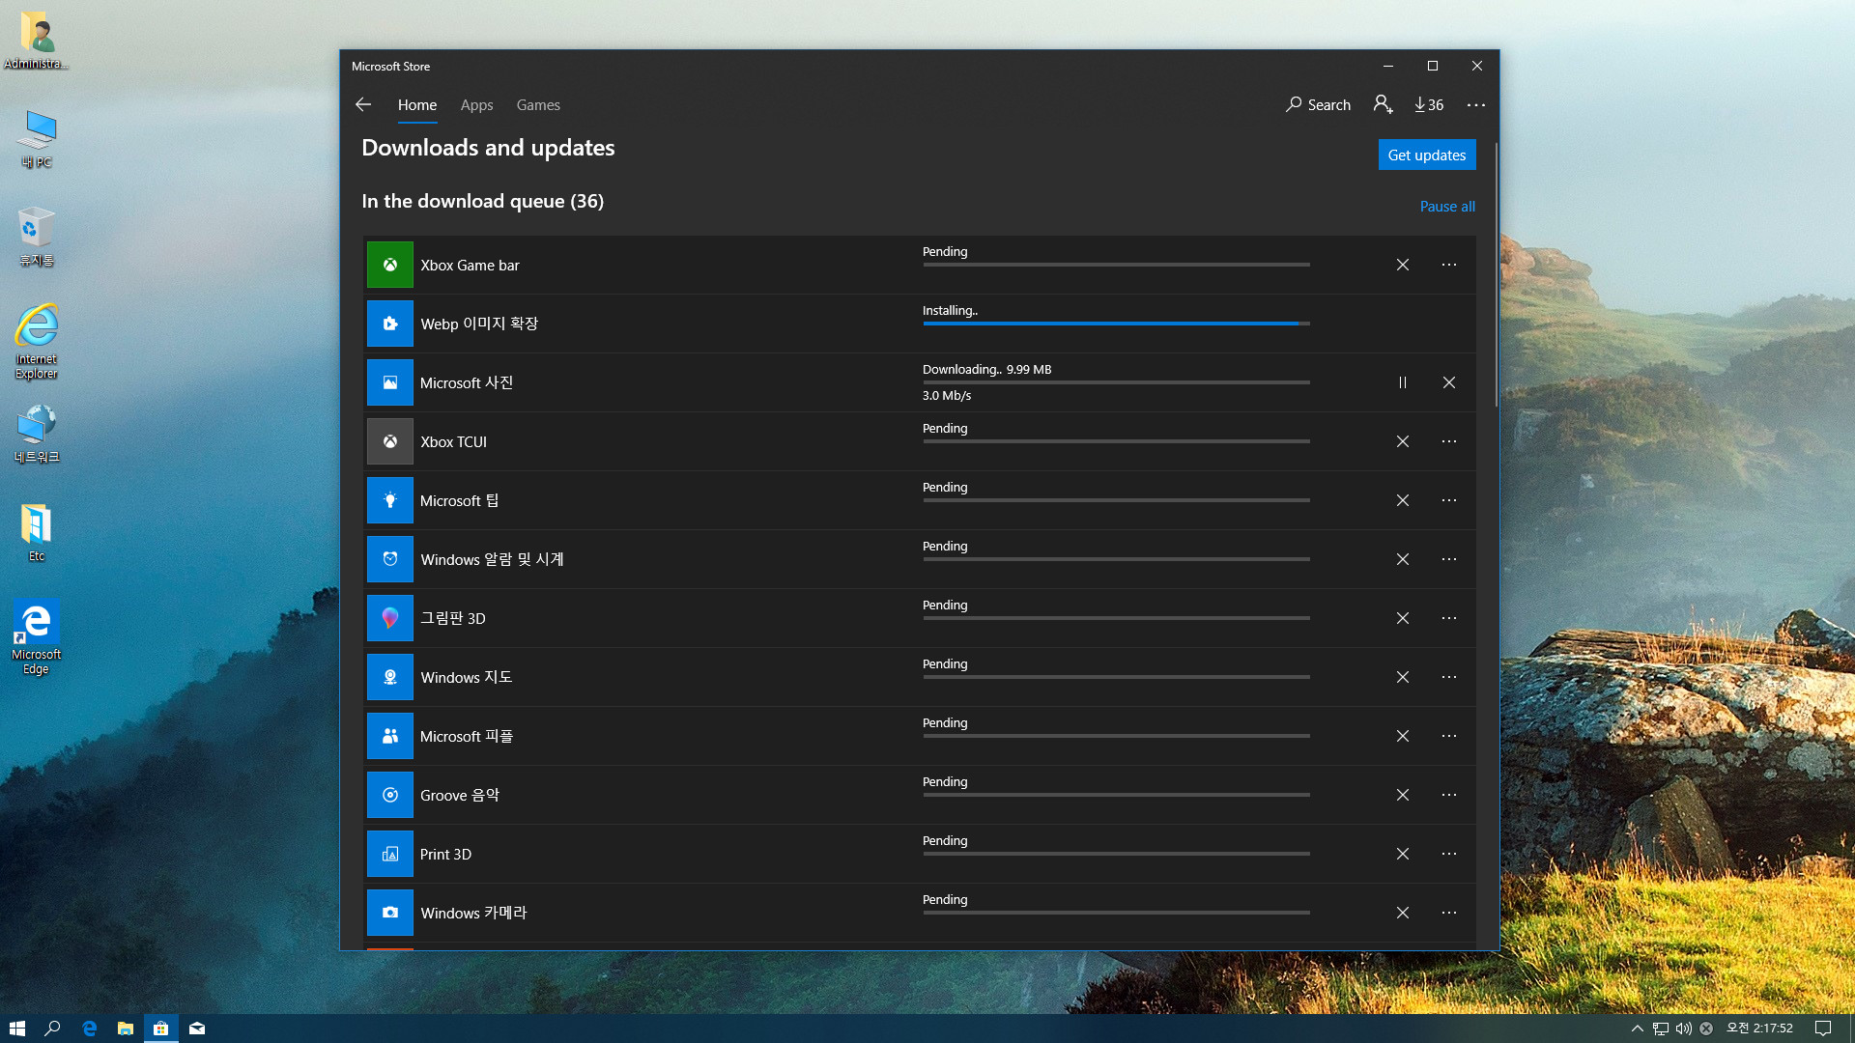Cancel the Groove 음악 pending download
This screenshot has width=1855, height=1043.
[x=1403, y=795]
